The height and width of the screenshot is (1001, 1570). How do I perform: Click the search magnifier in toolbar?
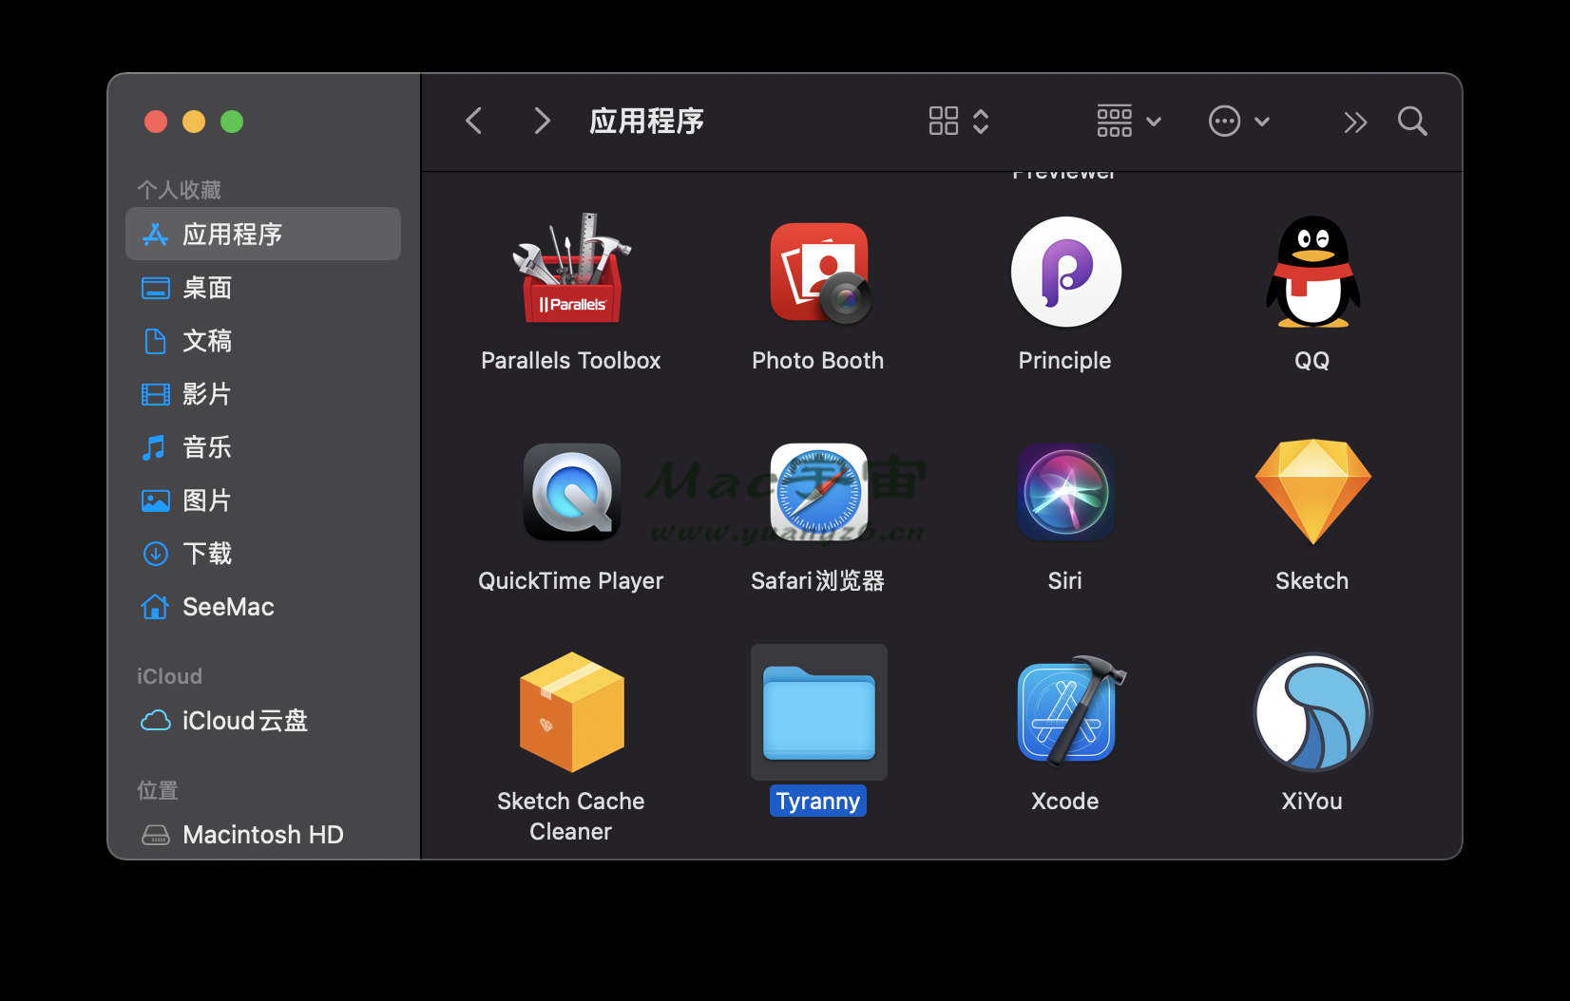tap(1412, 122)
